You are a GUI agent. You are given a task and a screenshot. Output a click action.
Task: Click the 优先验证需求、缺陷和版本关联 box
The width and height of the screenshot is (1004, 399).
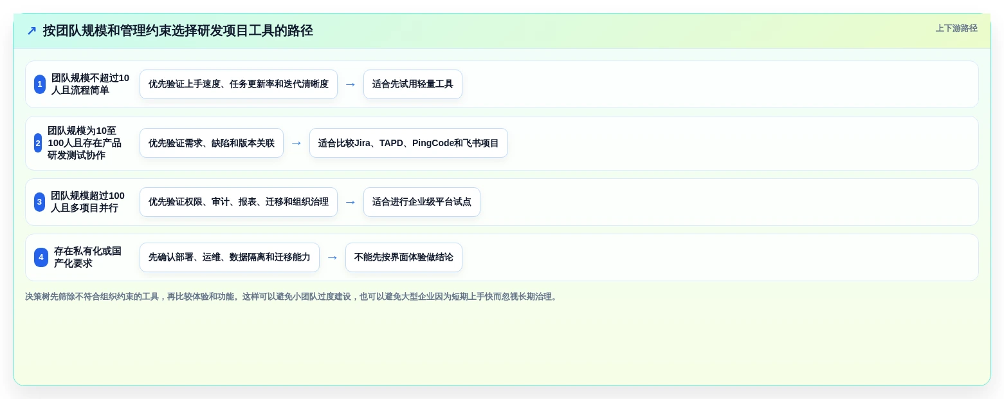[212, 143]
